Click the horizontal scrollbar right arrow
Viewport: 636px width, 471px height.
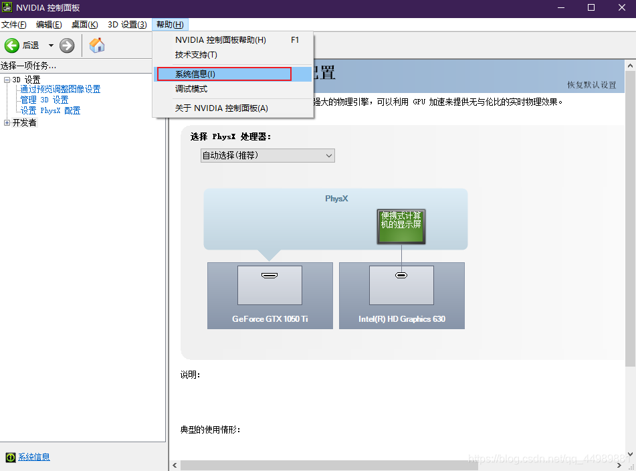[619, 466]
